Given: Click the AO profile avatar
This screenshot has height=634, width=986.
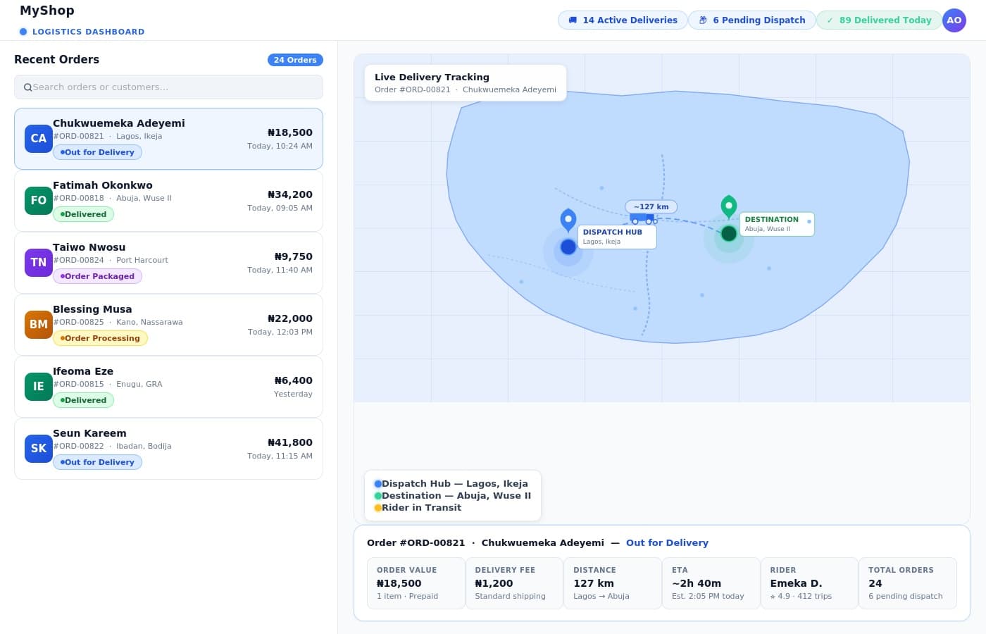Looking at the screenshot, I should [x=954, y=20].
